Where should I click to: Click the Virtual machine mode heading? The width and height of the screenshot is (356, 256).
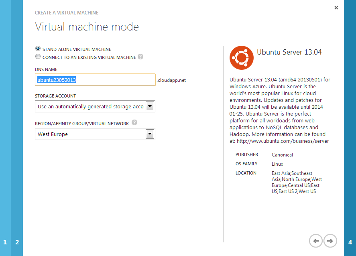pyautogui.click(x=87, y=27)
